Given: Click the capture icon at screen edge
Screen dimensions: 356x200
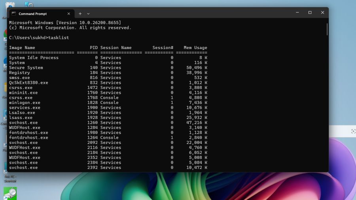Looking at the screenshot, I should (x=353, y=131).
